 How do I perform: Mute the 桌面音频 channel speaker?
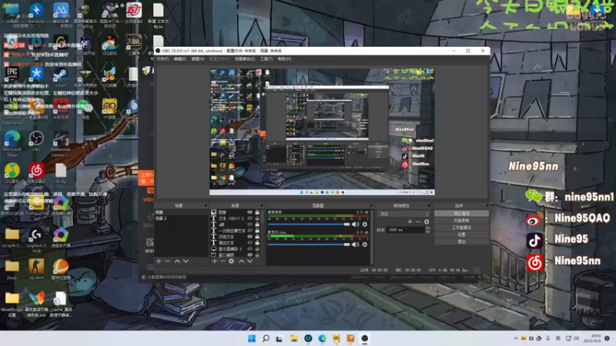(x=356, y=225)
